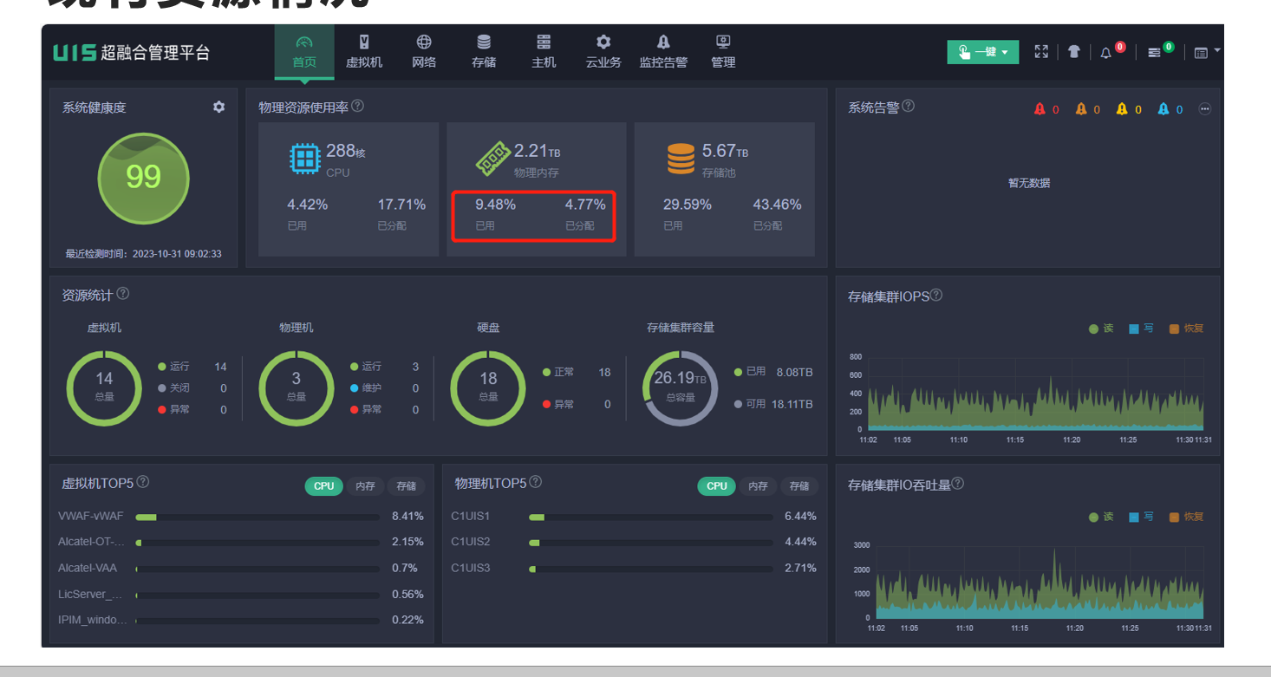Open the notification bell with red badge
Viewport: 1271px width, 677px height.
(1105, 53)
